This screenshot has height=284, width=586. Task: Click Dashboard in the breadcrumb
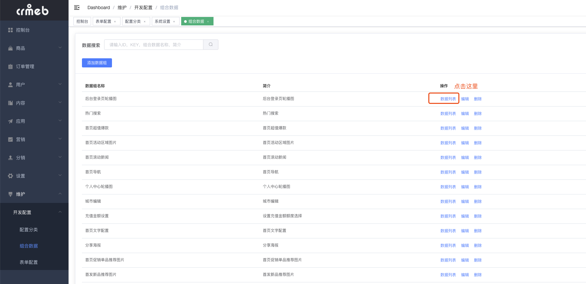[x=99, y=7]
